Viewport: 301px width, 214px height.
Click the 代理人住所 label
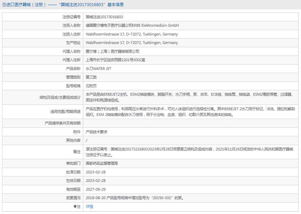(x=71, y=60)
